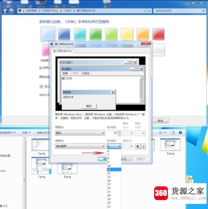Pick the green window color swatch
This screenshot has width=208, height=209.
point(96,34)
